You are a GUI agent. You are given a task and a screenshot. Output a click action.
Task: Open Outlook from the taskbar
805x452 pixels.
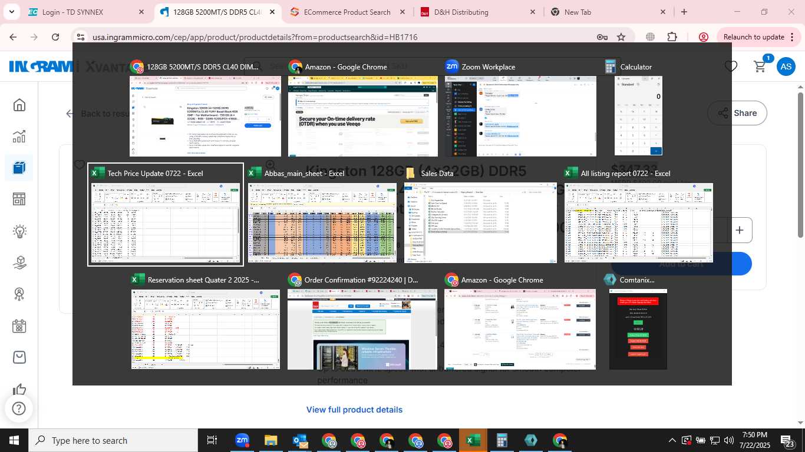(x=299, y=440)
